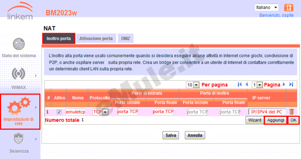Open the 10 Per pagina dropdown
This screenshot has height=159, width=301.
193,85
